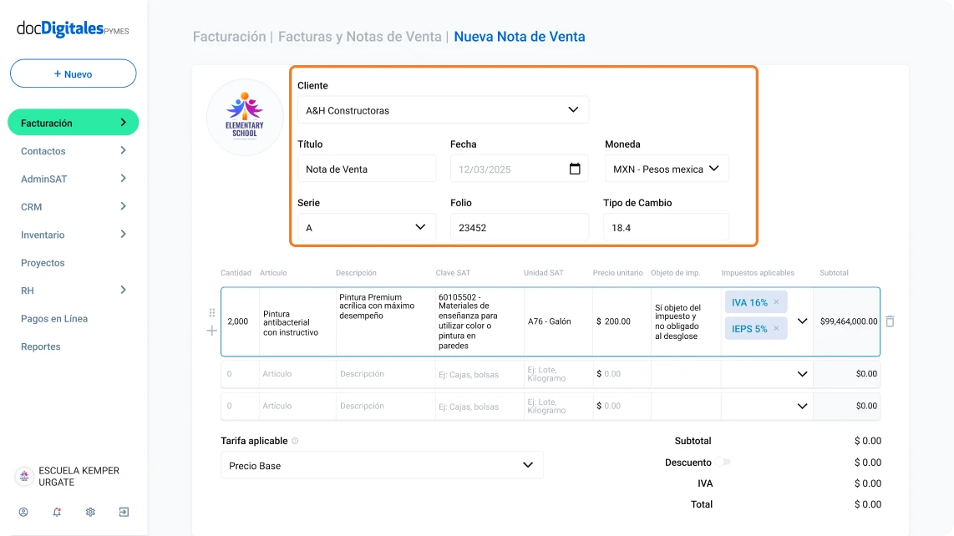954x536 pixels.
Task: Go to Reportes in the sidebar
Action: [x=41, y=346]
